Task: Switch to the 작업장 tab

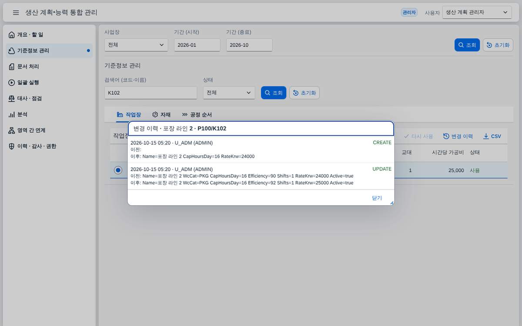Action: [x=129, y=115]
